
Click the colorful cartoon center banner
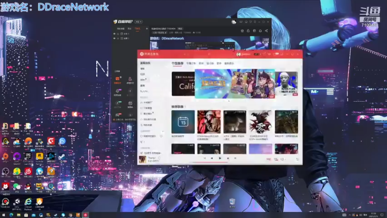coord(235,84)
